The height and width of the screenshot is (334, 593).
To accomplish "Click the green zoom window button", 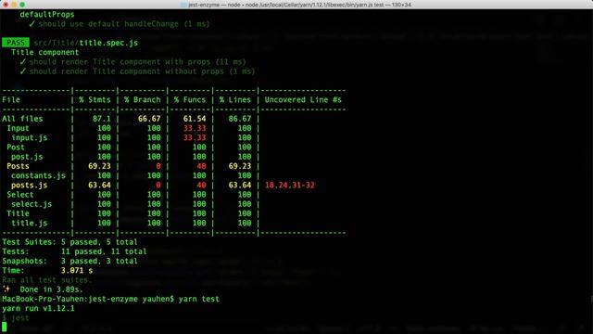I will [x=22, y=5].
